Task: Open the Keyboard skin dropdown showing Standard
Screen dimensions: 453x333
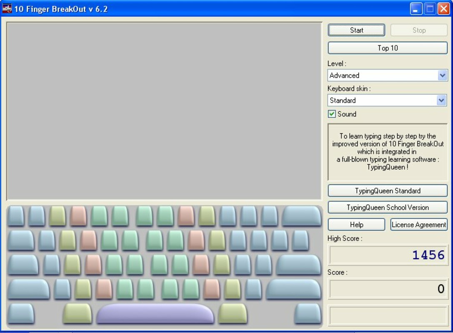Action: click(x=441, y=100)
